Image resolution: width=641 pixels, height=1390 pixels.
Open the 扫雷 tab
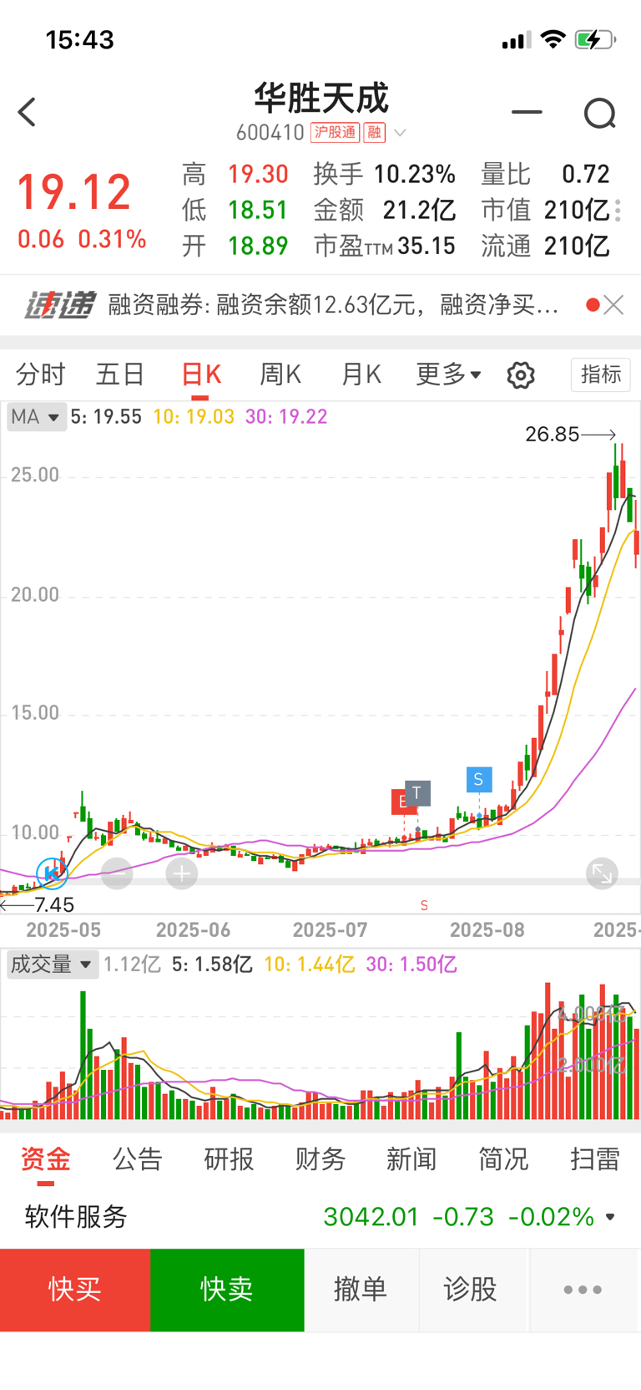tap(595, 1159)
